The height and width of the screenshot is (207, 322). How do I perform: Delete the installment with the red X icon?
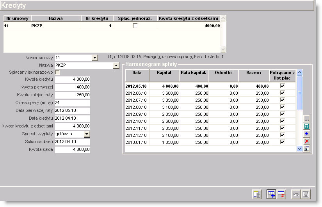tap(307, 141)
